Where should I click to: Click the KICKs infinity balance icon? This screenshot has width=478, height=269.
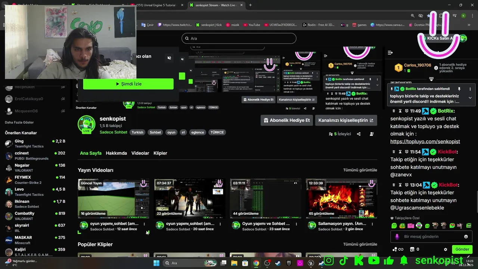coord(398,249)
